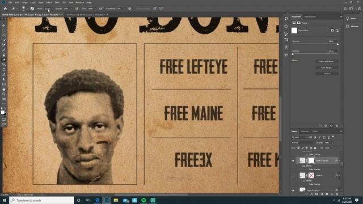Select the Horizontal Type tool
Viewport: 363px width, 204px height.
(4, 70)
